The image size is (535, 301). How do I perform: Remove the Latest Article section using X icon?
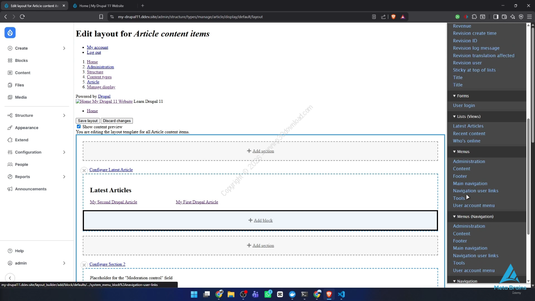(84, 170)
